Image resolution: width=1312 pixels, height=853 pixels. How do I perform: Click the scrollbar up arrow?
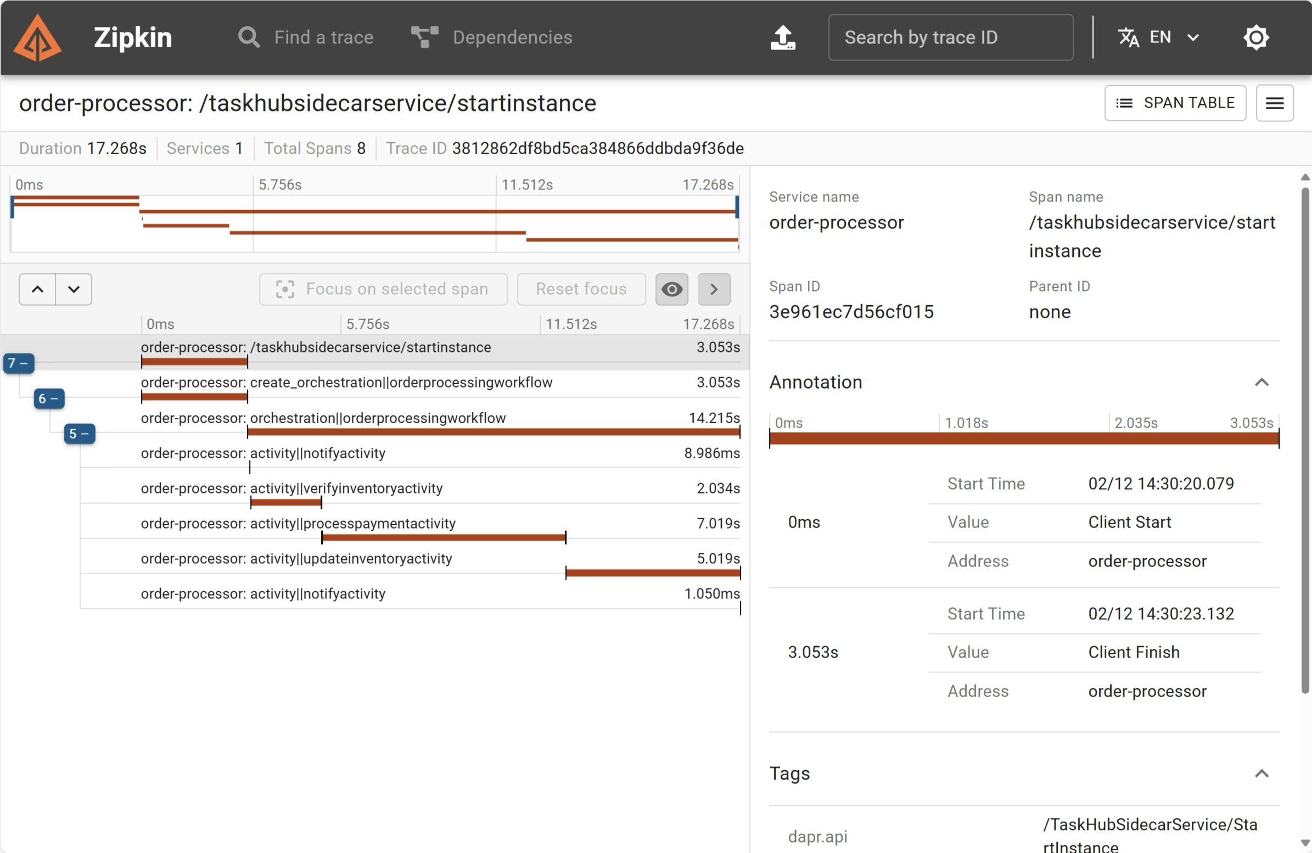pyautogui.click(x=1304, y=177)
